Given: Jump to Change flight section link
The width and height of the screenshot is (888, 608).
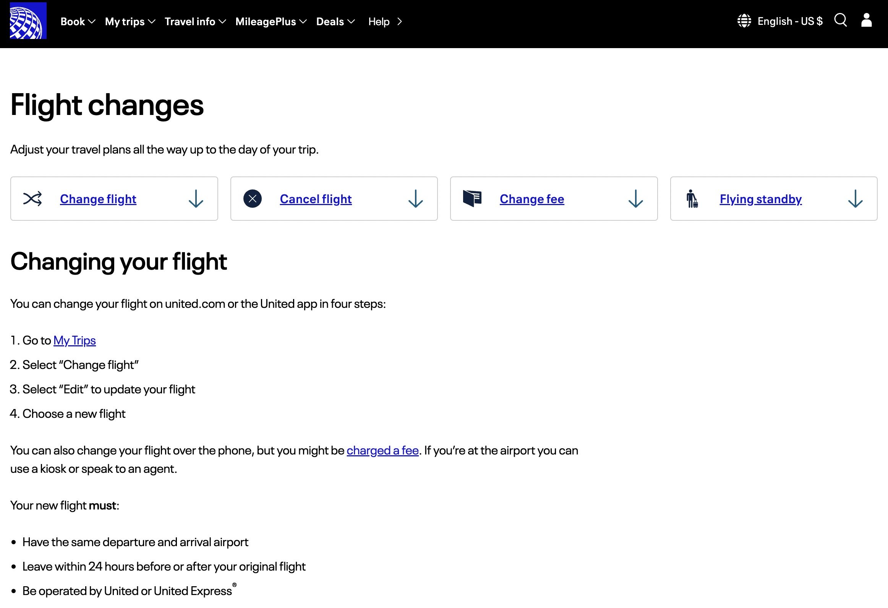Looking at the screenshot, I should point(98,199).
